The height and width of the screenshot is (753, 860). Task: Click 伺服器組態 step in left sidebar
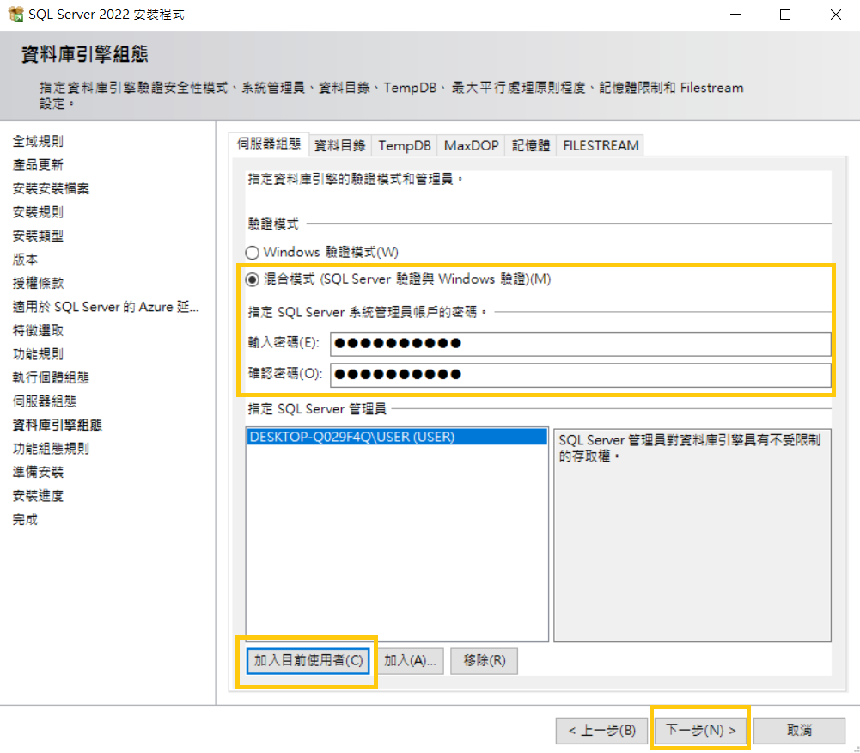click(x=45, y=401)
